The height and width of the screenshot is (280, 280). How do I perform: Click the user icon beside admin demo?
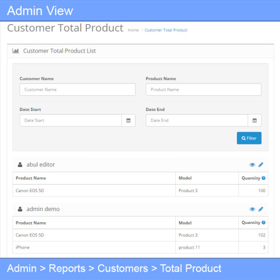pyautogui.click(x=20, y=209)
